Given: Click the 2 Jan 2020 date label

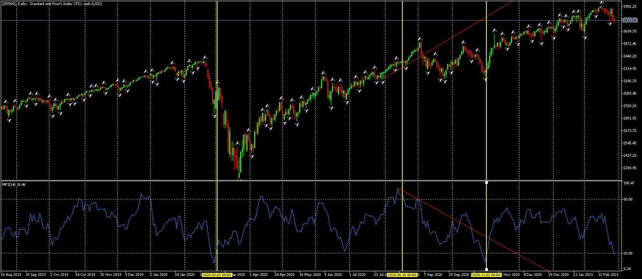Looking at the screenshot, I should [x=159, y=275].
